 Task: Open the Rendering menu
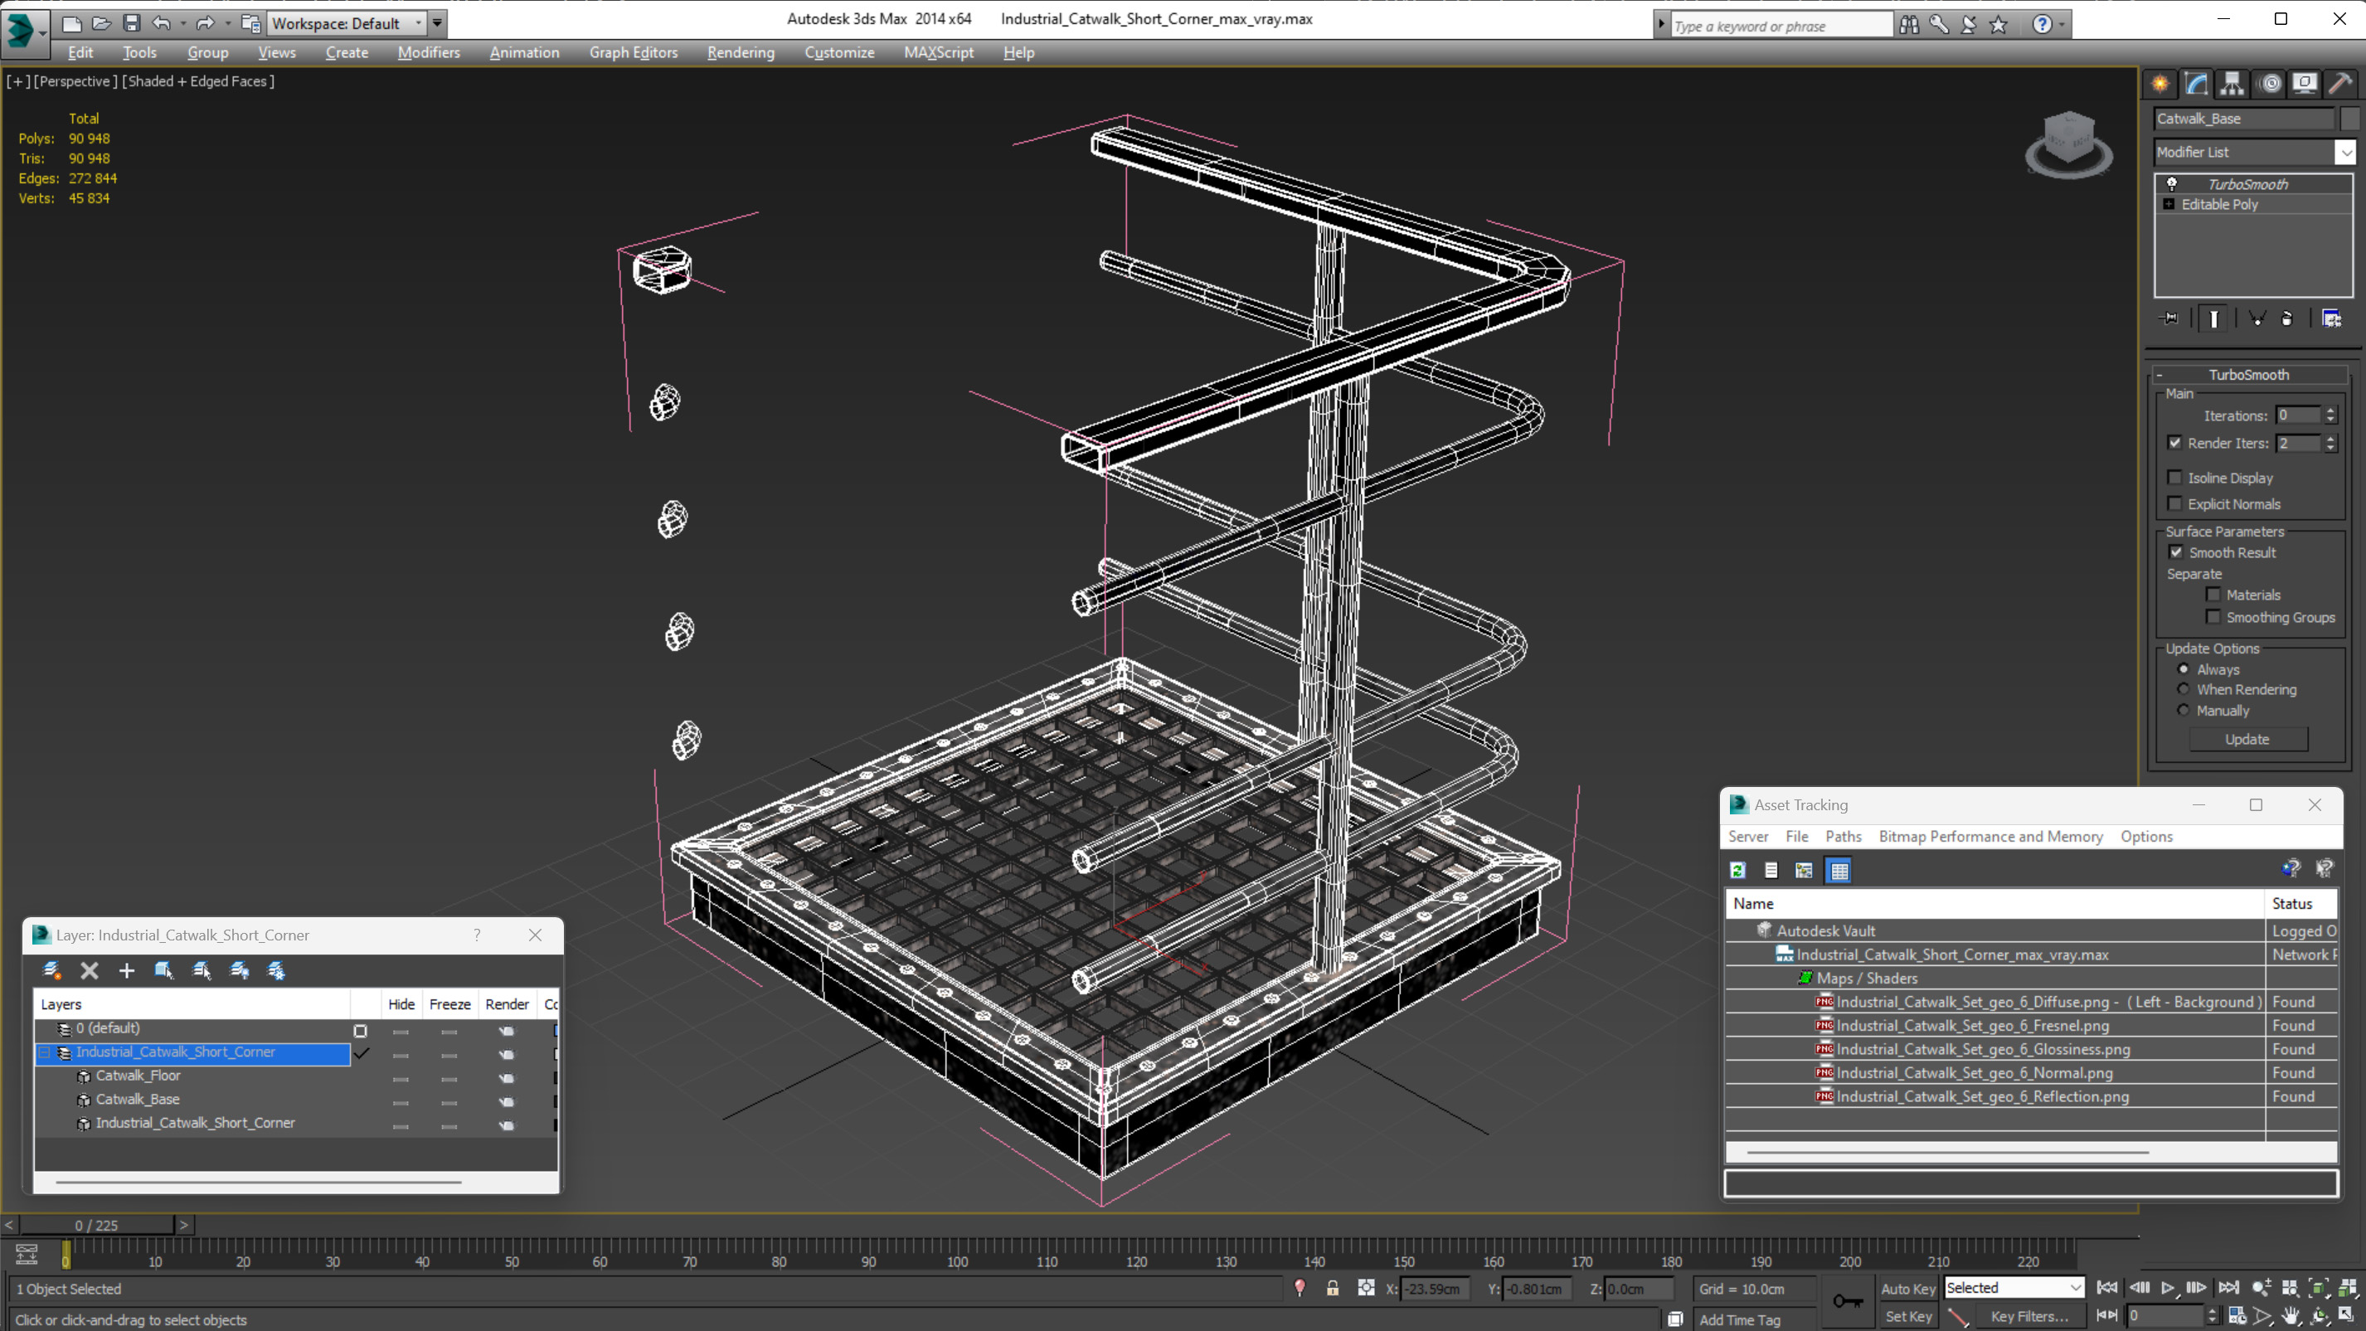click(x=741, y=52)
